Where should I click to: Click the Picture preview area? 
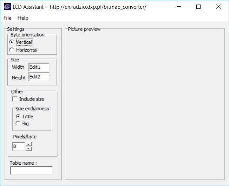pyautogui.click(x=145, y=104)
